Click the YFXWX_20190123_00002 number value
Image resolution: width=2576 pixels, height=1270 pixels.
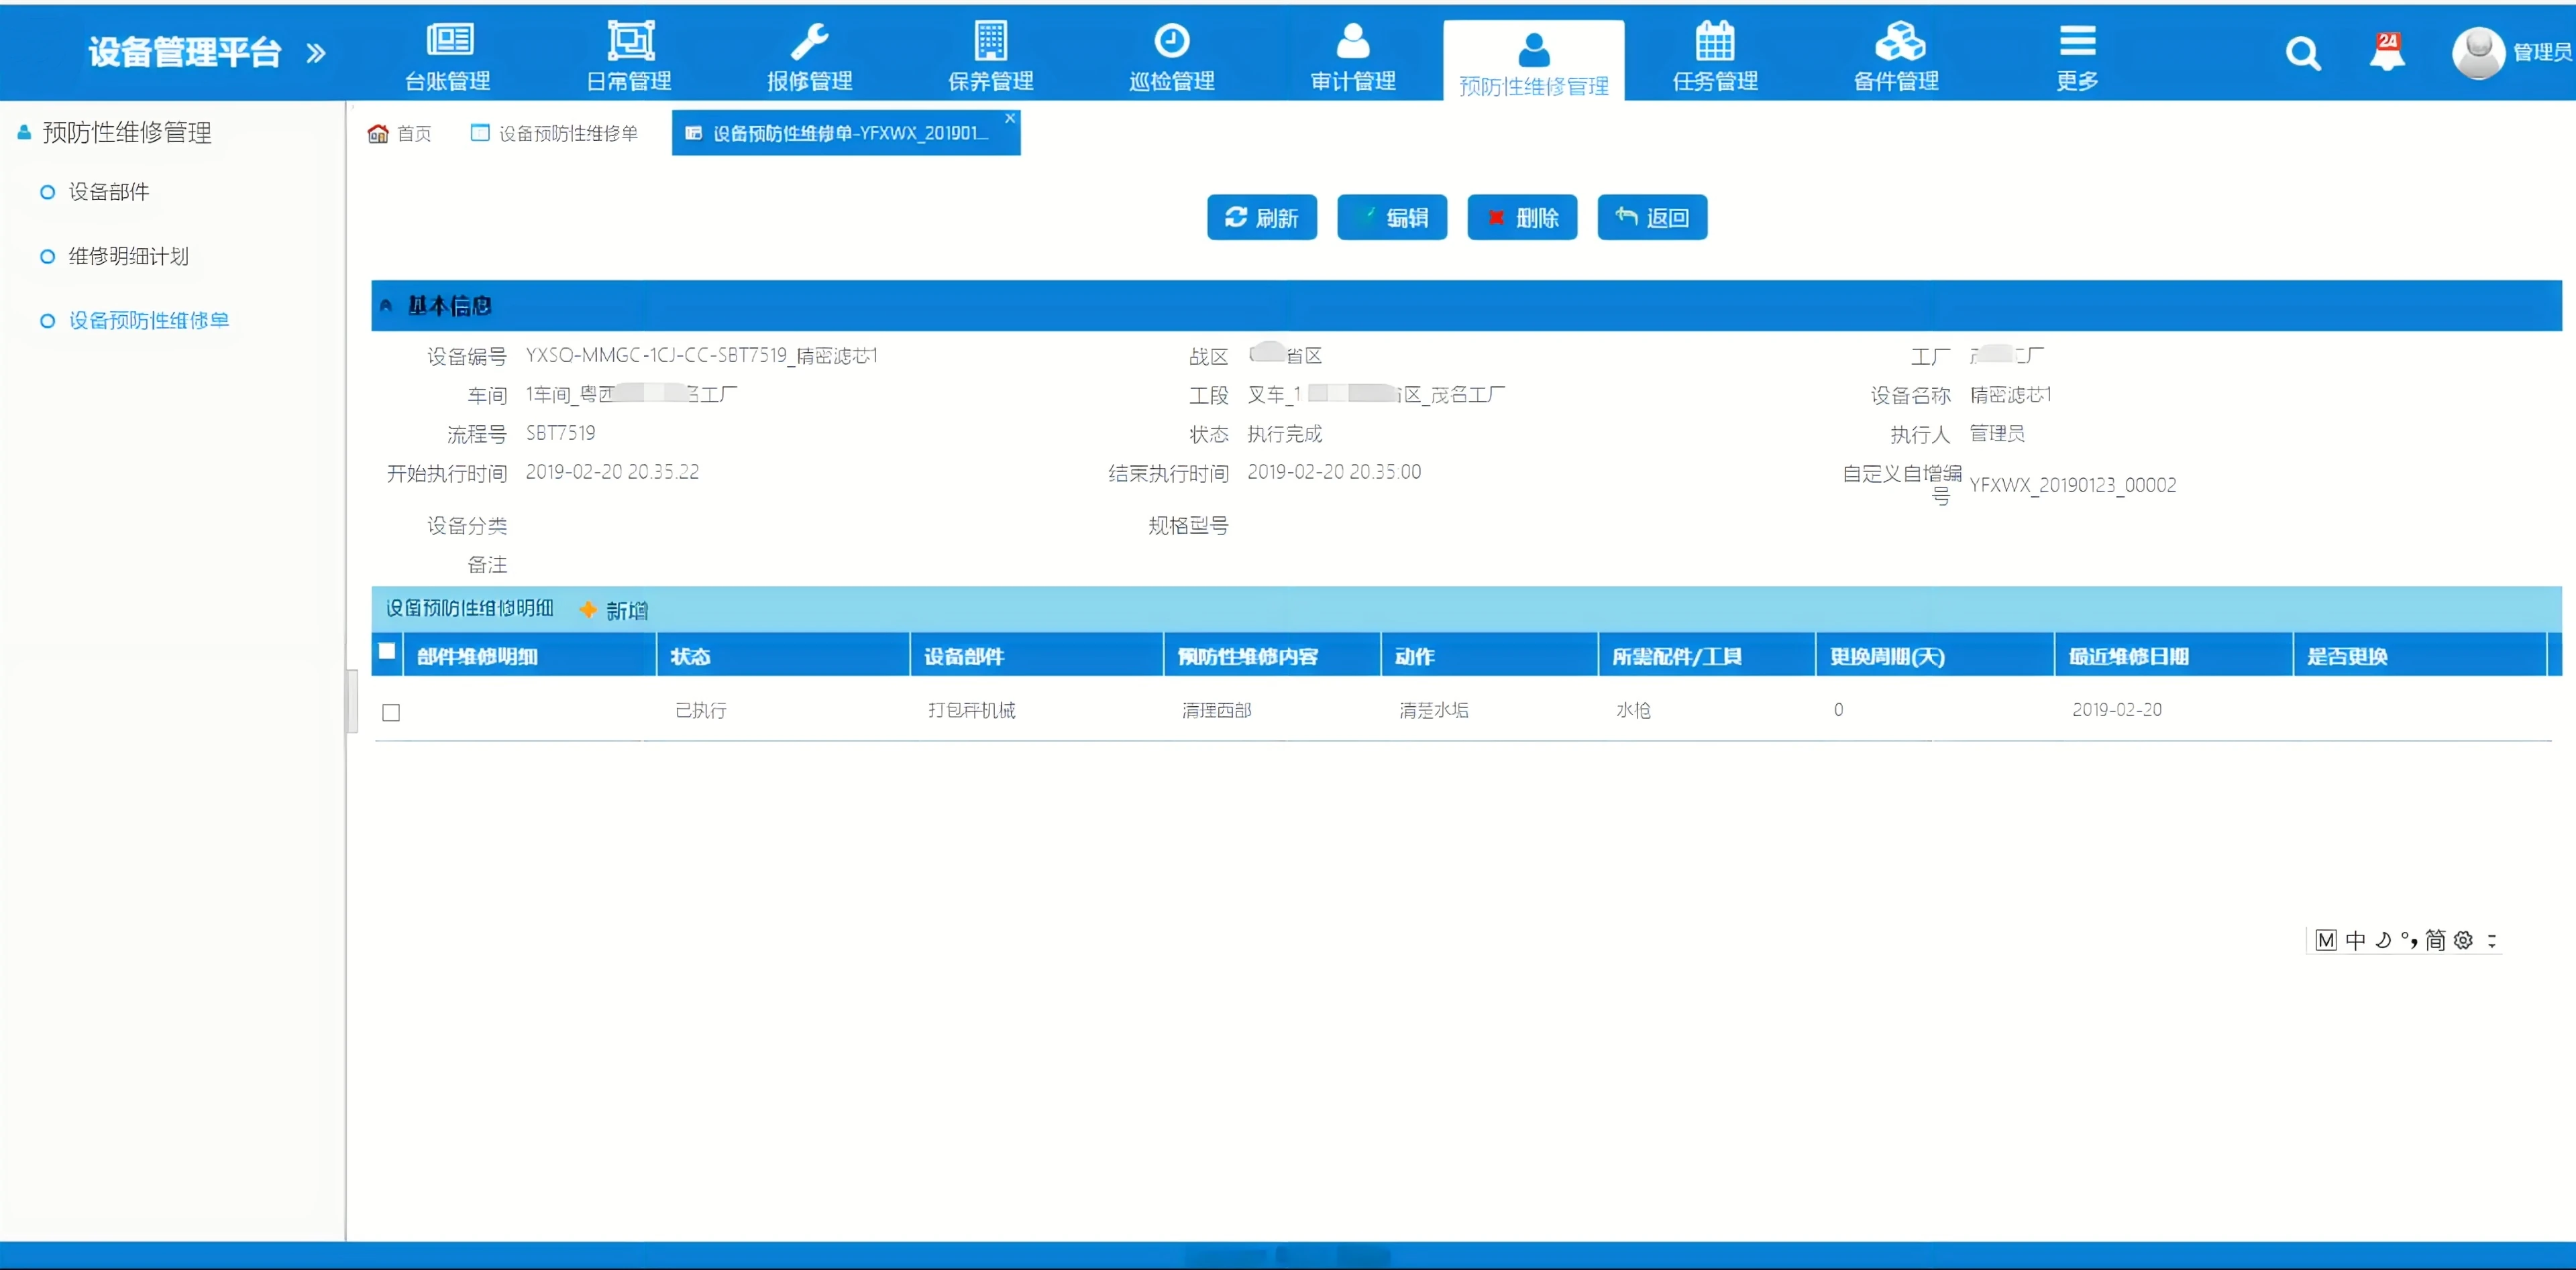tap(2073, 485)
